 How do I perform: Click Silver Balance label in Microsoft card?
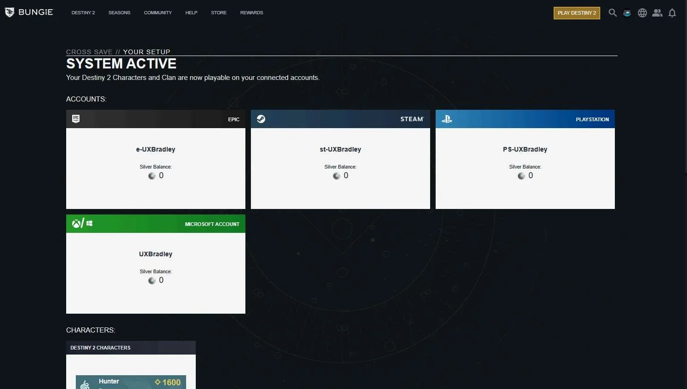(156, 271)
